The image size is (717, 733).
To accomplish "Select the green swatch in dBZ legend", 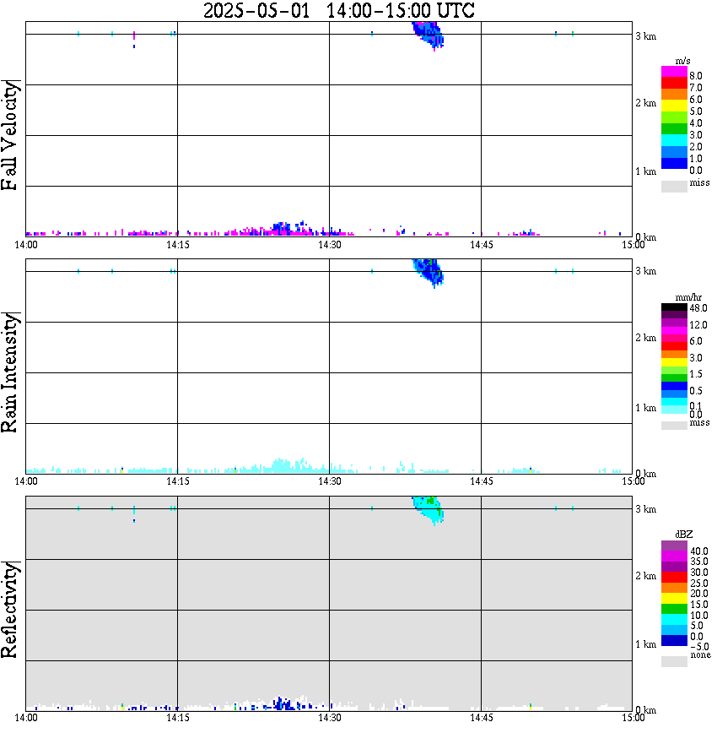I will pos(674,609).
